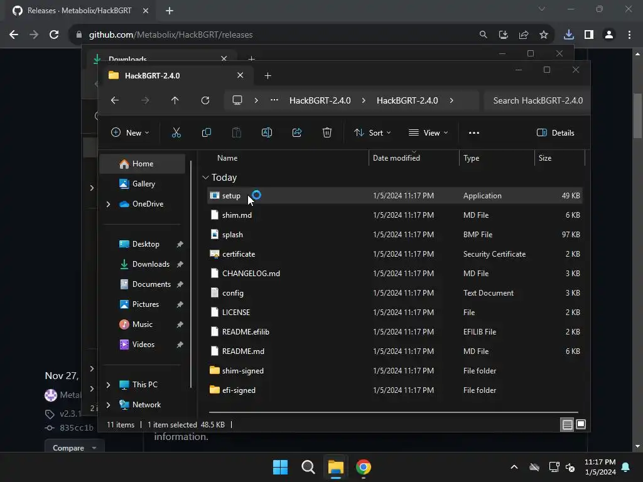Expand This PC in navigation pane
Image resolution: width=643 pixels, height=482 pixels.
point(108,385)
